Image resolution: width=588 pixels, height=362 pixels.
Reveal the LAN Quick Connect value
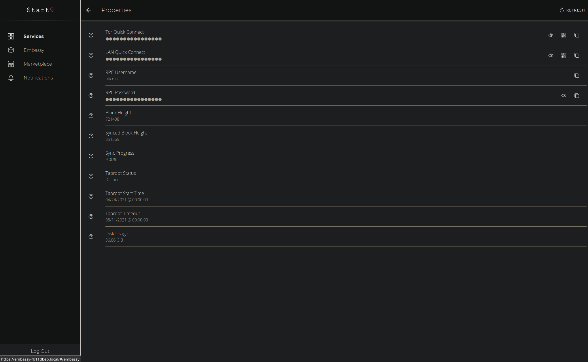551,55
